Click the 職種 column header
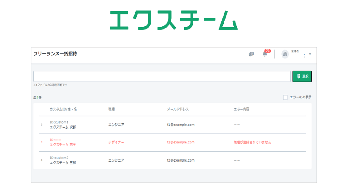 tap(112, 110)
